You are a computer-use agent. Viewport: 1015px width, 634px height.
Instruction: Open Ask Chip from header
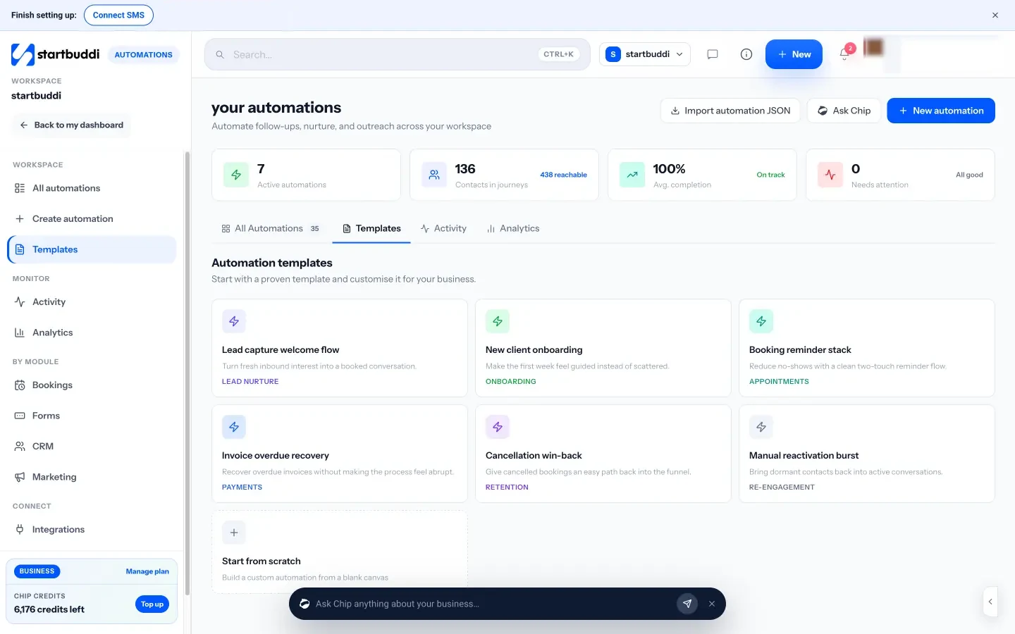point(844,111)
